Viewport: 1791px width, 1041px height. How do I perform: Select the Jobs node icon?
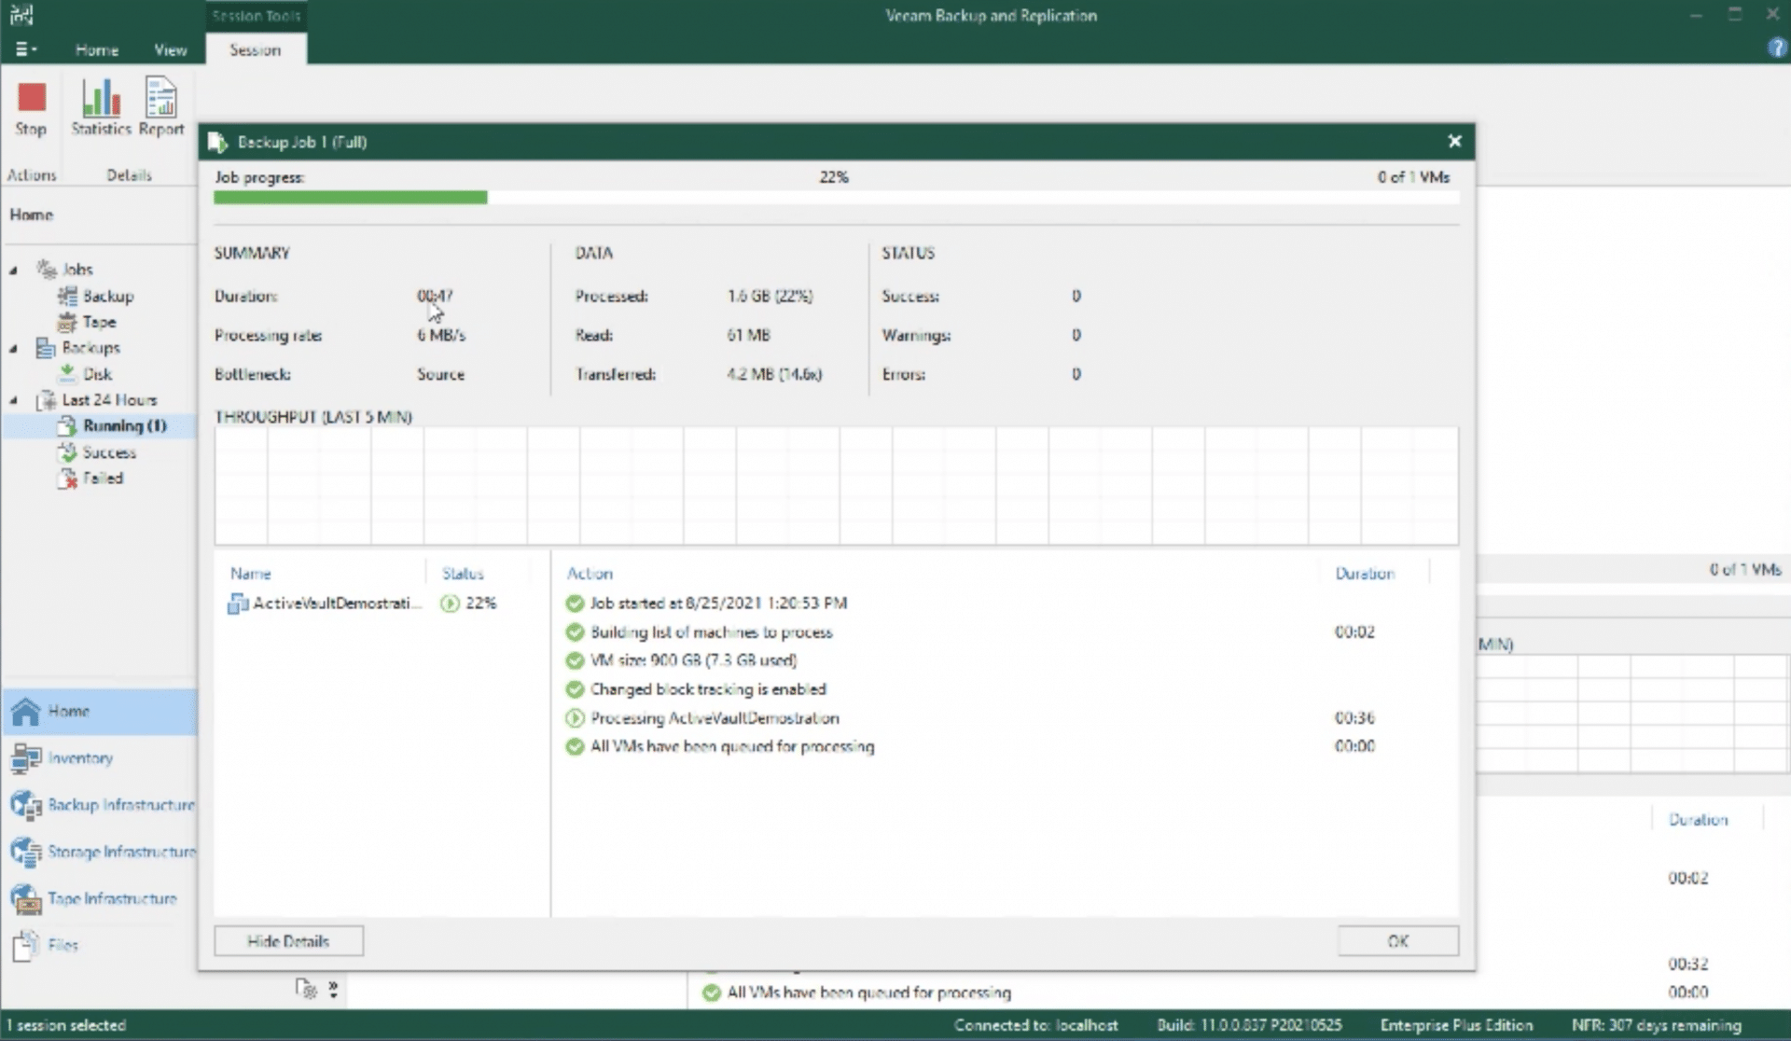pyautogui.click(x=47, y=269)
